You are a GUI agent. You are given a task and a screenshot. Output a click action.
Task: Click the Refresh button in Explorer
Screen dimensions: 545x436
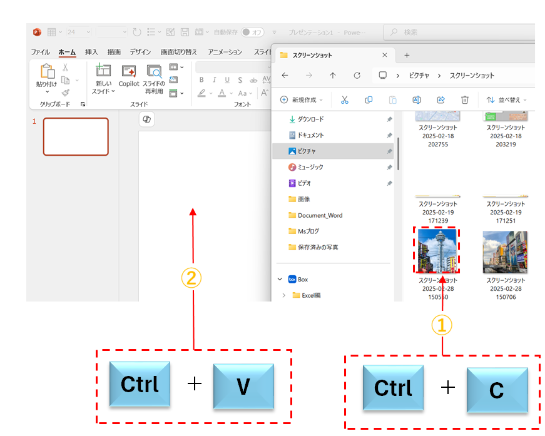coord(357,75)
